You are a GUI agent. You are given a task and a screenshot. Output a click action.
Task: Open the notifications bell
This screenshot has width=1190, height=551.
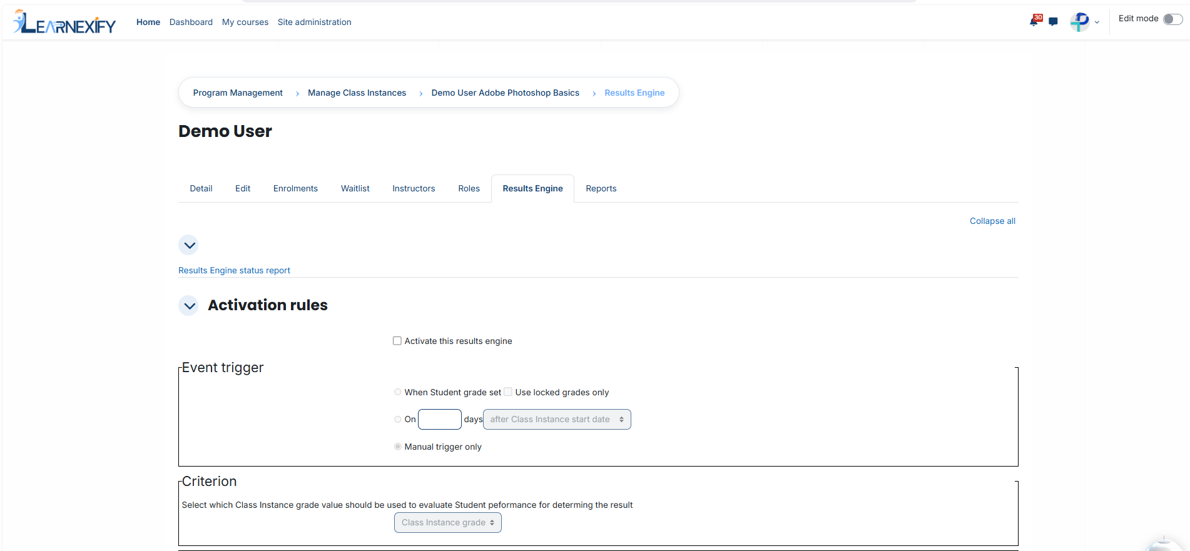pos(1034,22)
